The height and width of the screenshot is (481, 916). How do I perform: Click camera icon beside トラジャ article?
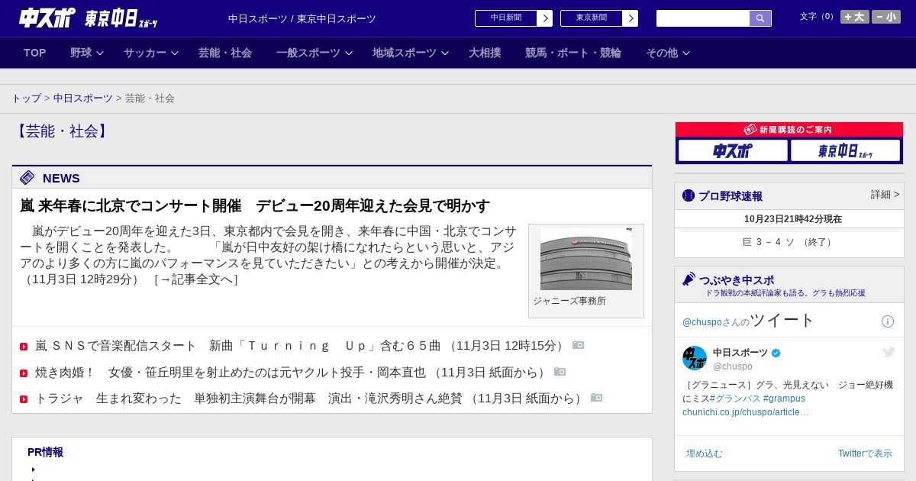(x=596, y=398)
